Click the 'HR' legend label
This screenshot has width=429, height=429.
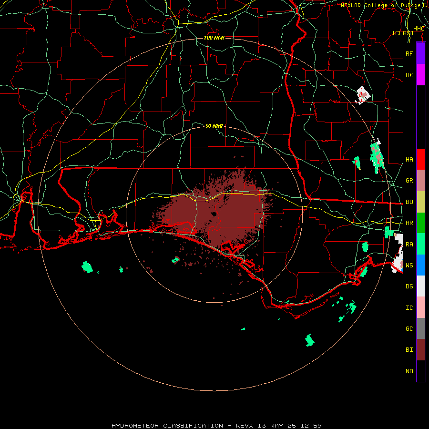409,223
